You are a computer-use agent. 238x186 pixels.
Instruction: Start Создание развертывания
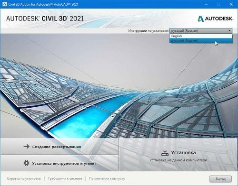click(x=59, y=147)
